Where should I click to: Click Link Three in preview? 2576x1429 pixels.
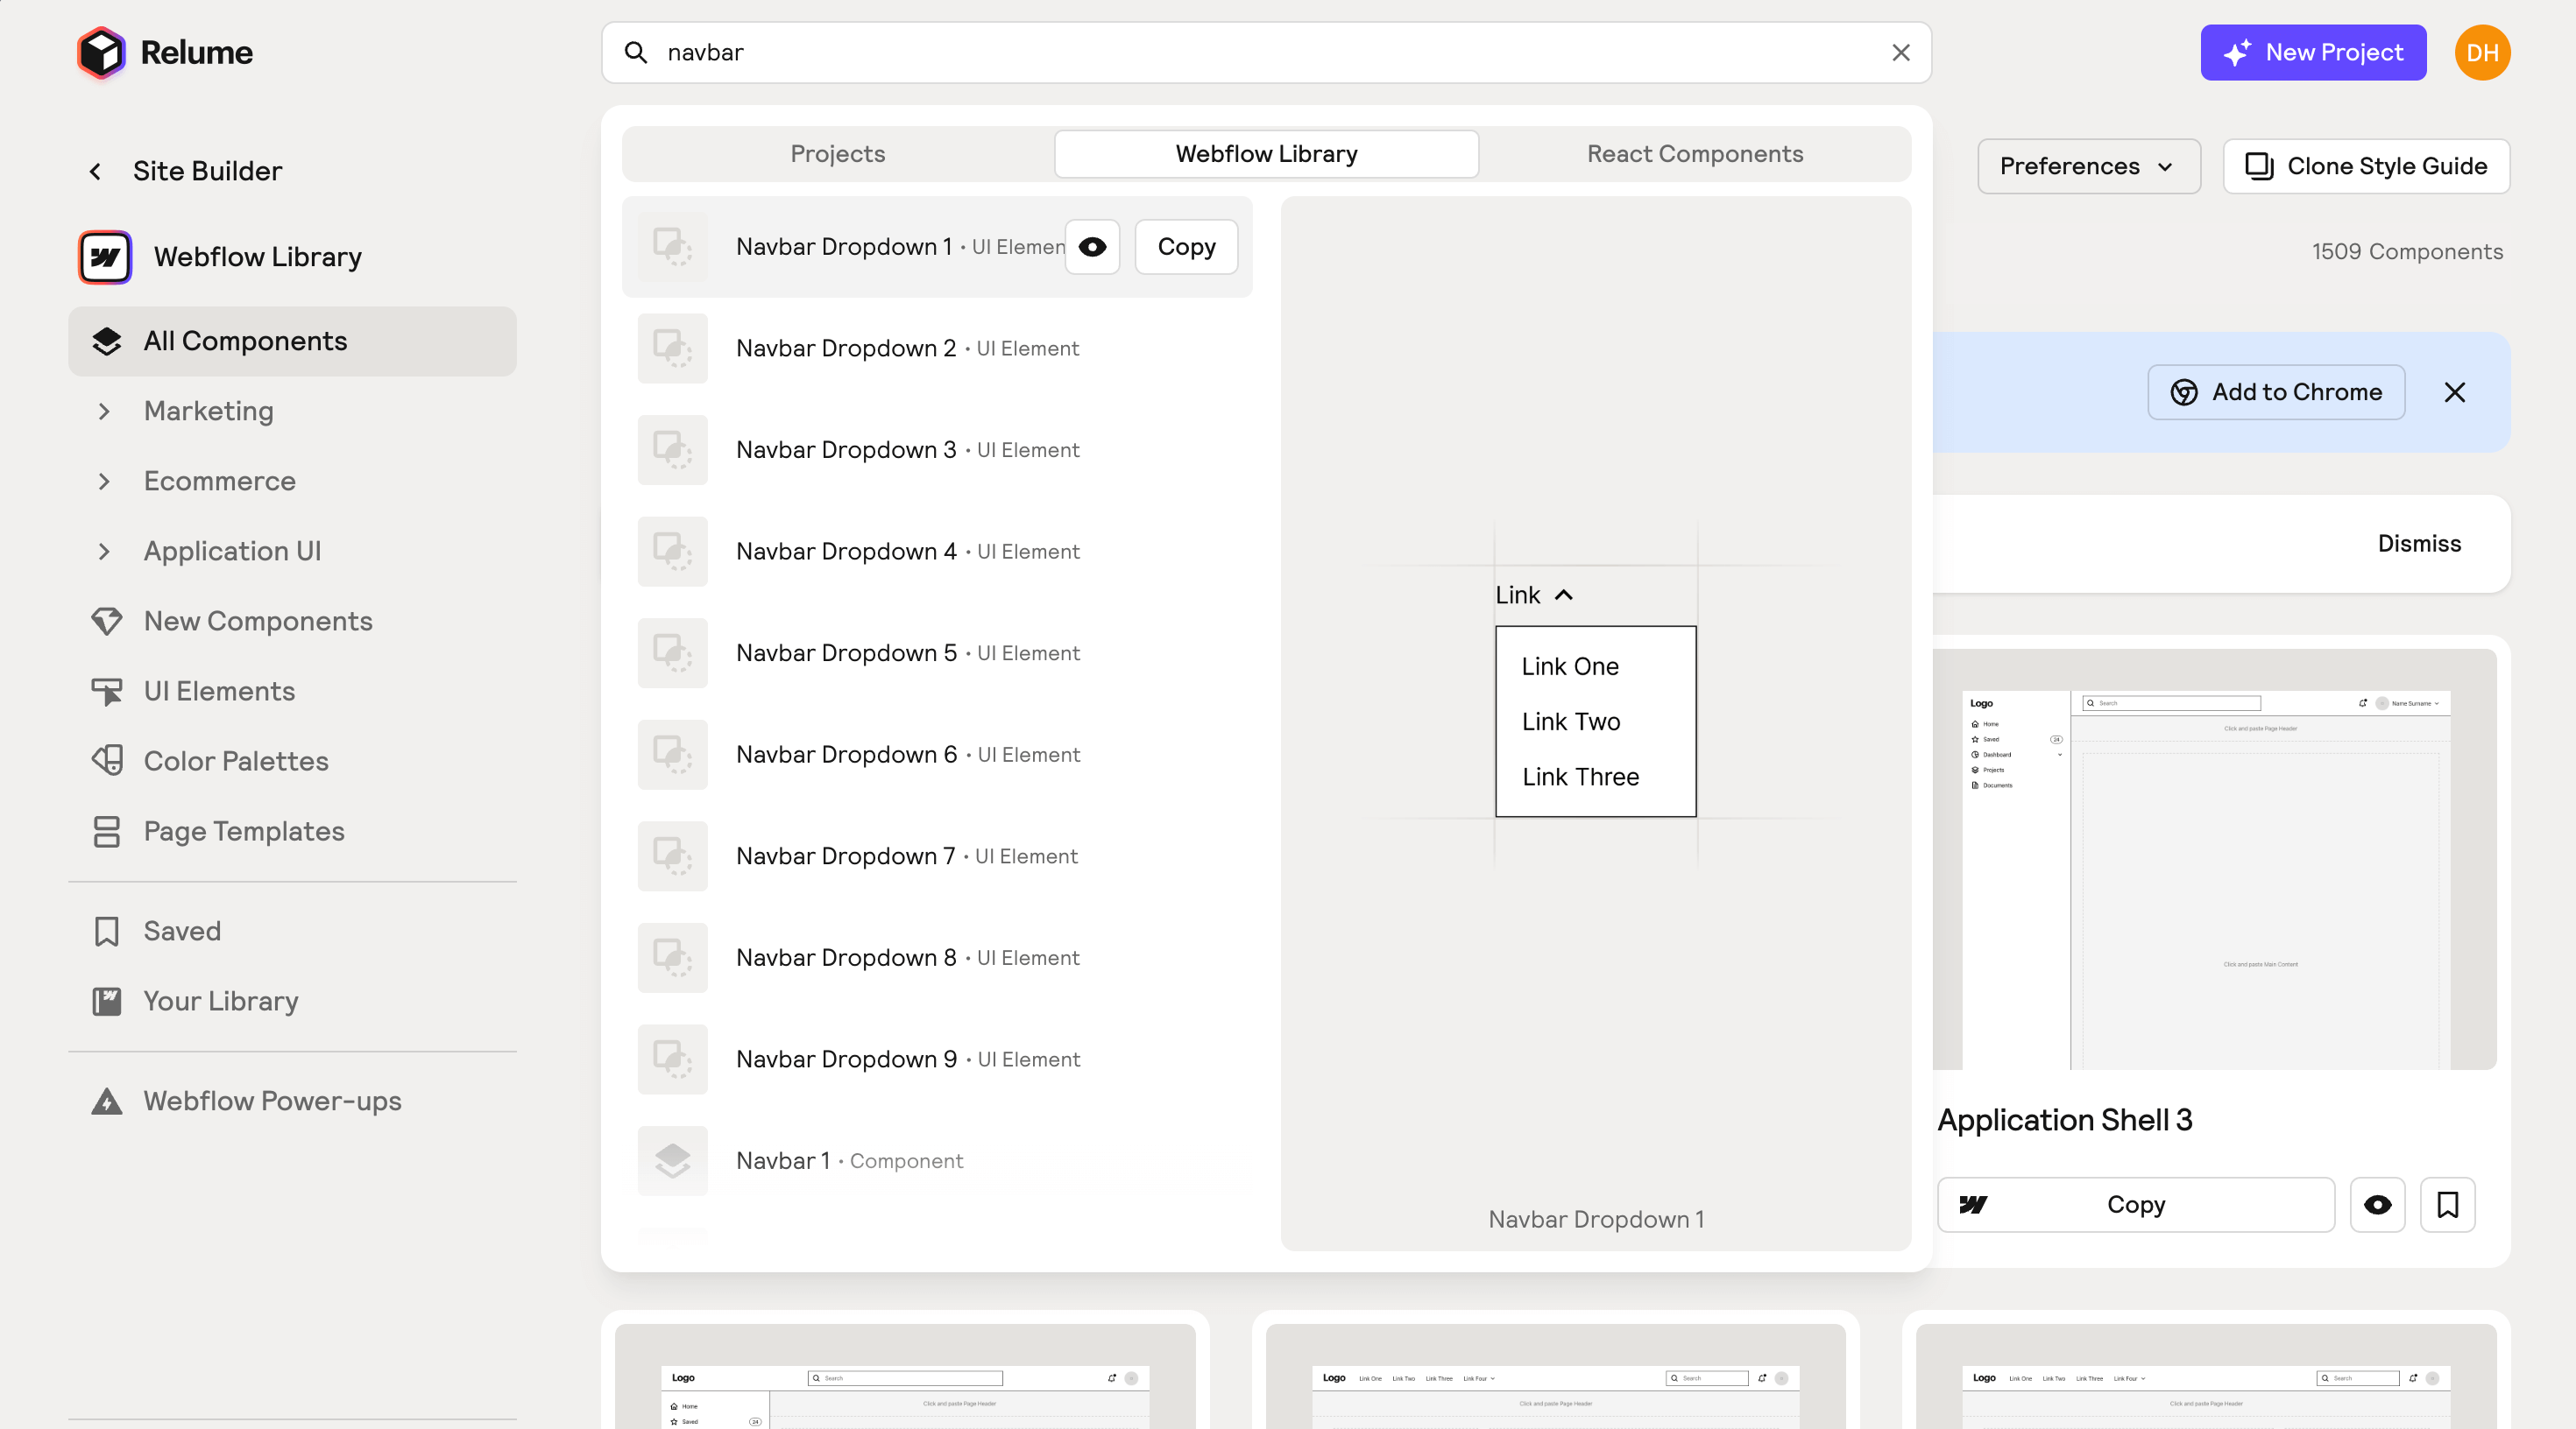point(1580,777)
